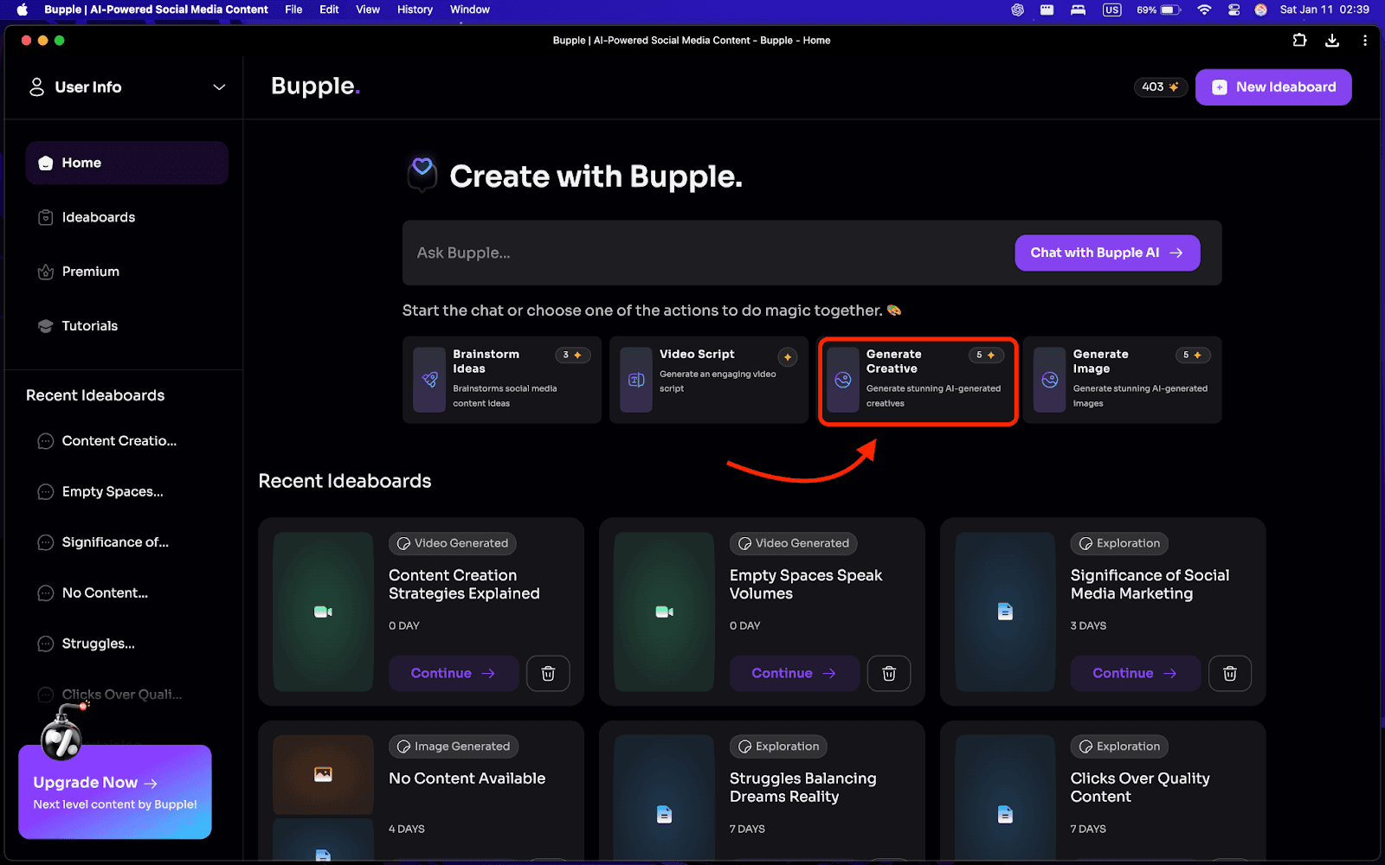Delete Empty Spaces Speak Volumes ideaboard

pyautogui.click(x=889, y=673)
